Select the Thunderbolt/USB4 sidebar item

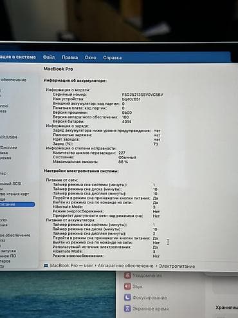pyautogui.click(x=8, y=137)
